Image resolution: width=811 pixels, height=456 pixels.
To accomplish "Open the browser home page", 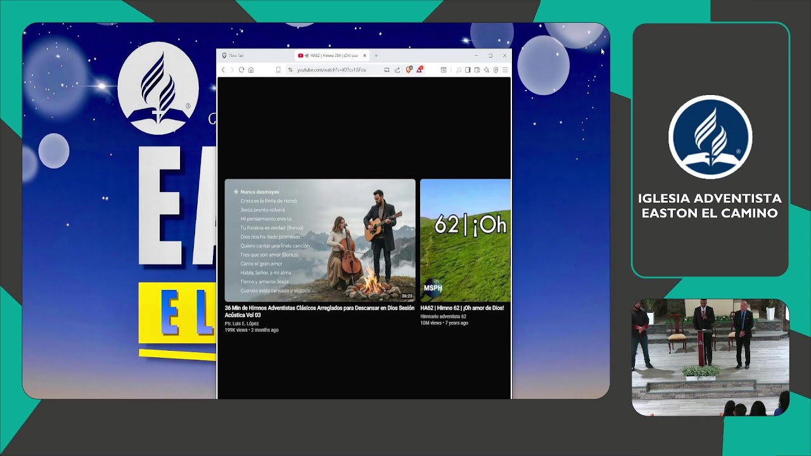I will (251, 70).
